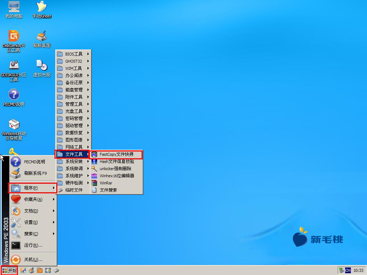This screenshot has height=275, width=367.
Task: Launch the 手动Ghost desktop icon
Action: (x=42, y=10)
